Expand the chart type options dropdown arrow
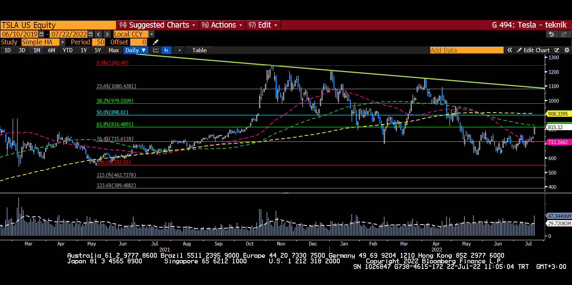The image size is (572, 285). 179,50
